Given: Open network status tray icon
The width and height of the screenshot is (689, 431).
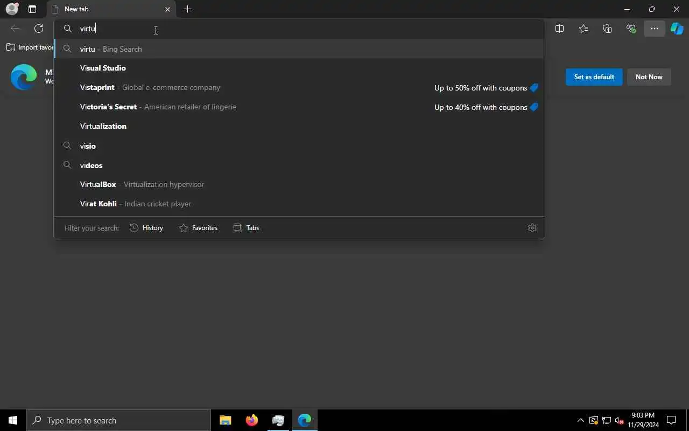Looking at the screenshot, I should click(x=607, y=420).
